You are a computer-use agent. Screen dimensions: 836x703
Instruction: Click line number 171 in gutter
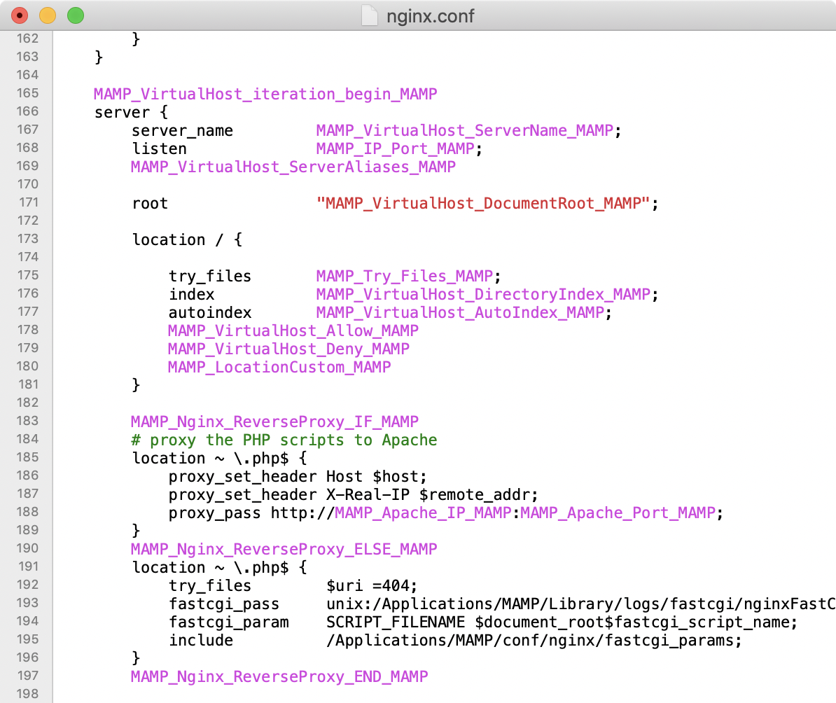click(28, 202)
